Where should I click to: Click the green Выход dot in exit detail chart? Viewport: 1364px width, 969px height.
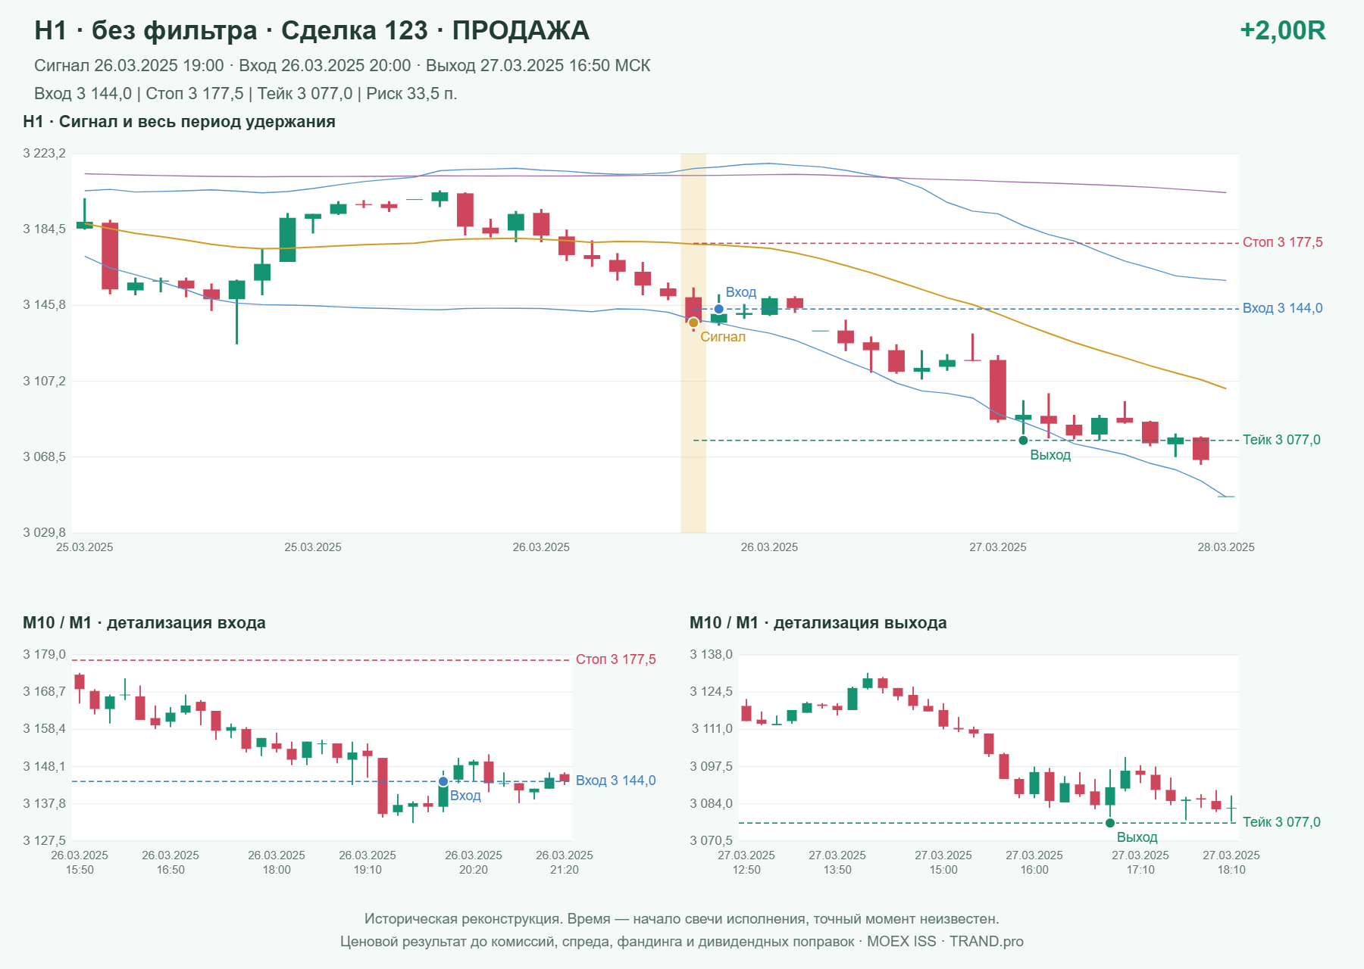tap(1110, 823)
